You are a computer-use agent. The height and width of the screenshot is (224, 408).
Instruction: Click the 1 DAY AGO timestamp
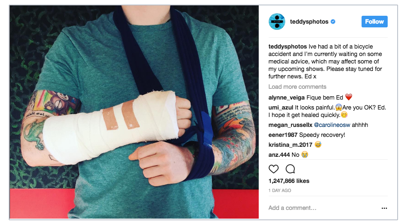pos(280,190)
